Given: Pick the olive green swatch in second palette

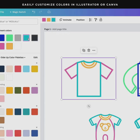Looking at the screenshot, I should click(18, 90).
